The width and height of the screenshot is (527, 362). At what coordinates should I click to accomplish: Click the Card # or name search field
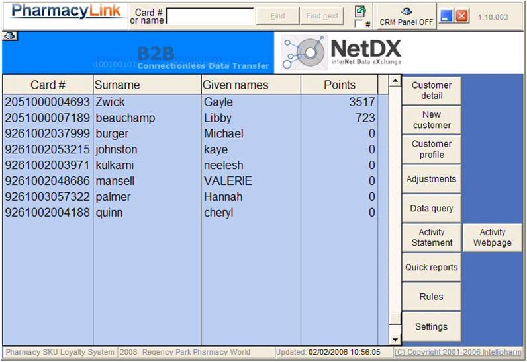pos(210,17)
